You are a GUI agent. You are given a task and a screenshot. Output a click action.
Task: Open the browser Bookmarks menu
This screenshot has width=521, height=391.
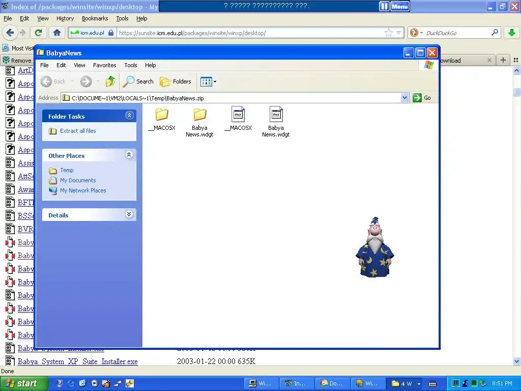coord(95,19)
